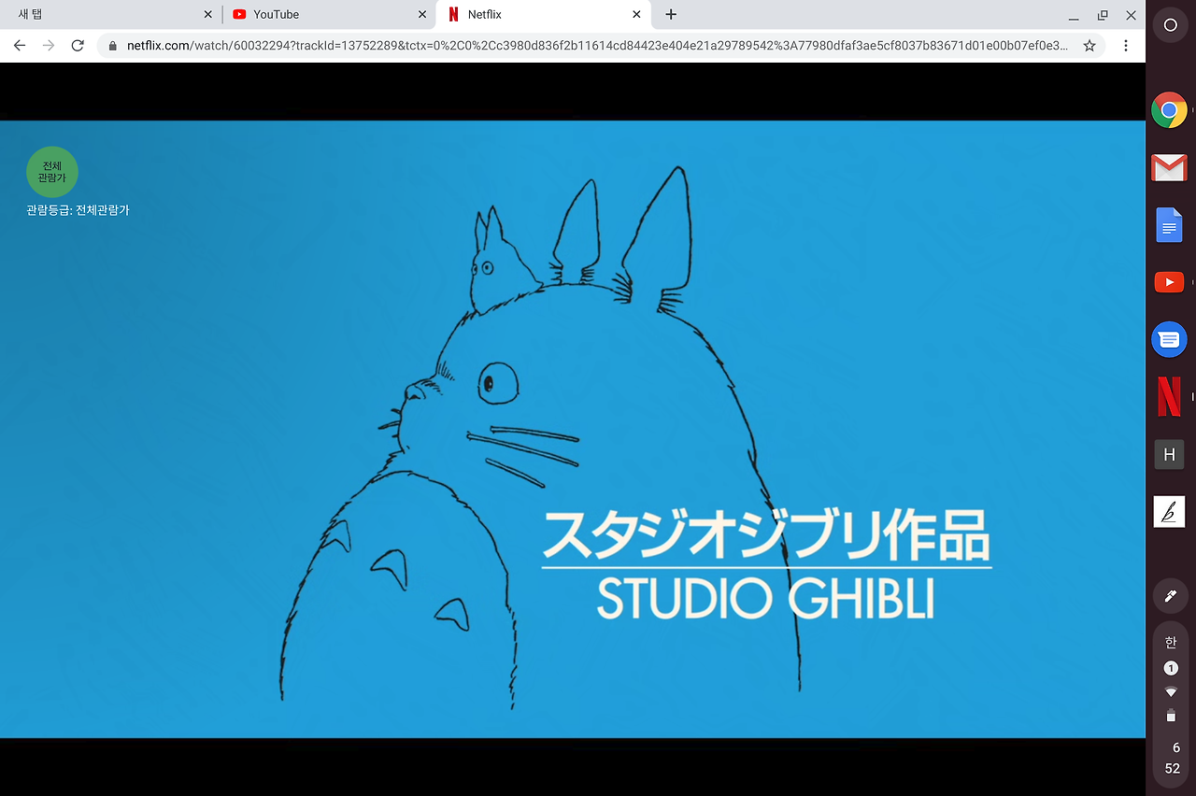The height and width of the screenshot is (796, 1196).
Task: Open a new browser tab
Action: tap(671, 15)
